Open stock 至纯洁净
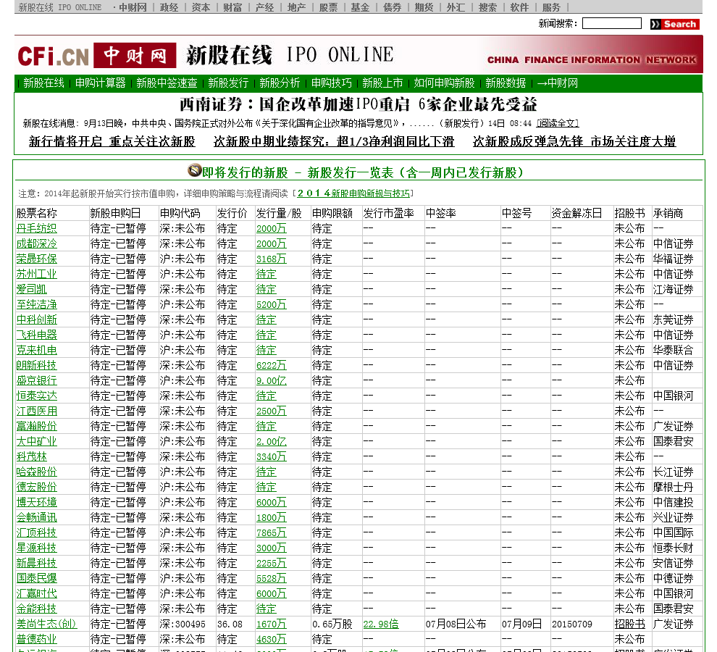717x652 pixels. point(37,304)
